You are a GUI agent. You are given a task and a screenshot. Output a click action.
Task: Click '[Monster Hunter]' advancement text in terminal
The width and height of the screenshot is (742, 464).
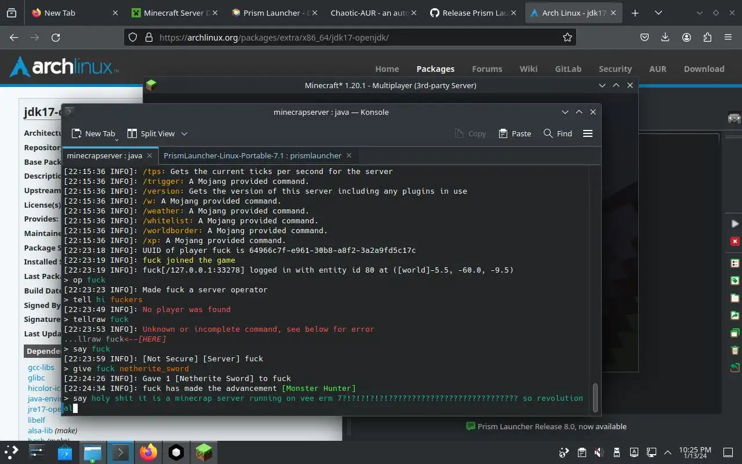[x=319, y=388]
